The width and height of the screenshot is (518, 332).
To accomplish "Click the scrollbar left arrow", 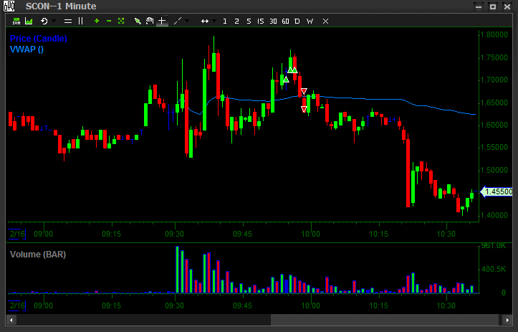I will [11, 320].
